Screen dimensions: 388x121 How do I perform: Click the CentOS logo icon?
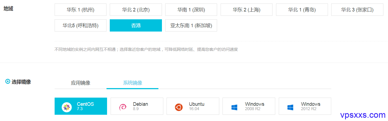pyautogui.click(x=67, y=107)
